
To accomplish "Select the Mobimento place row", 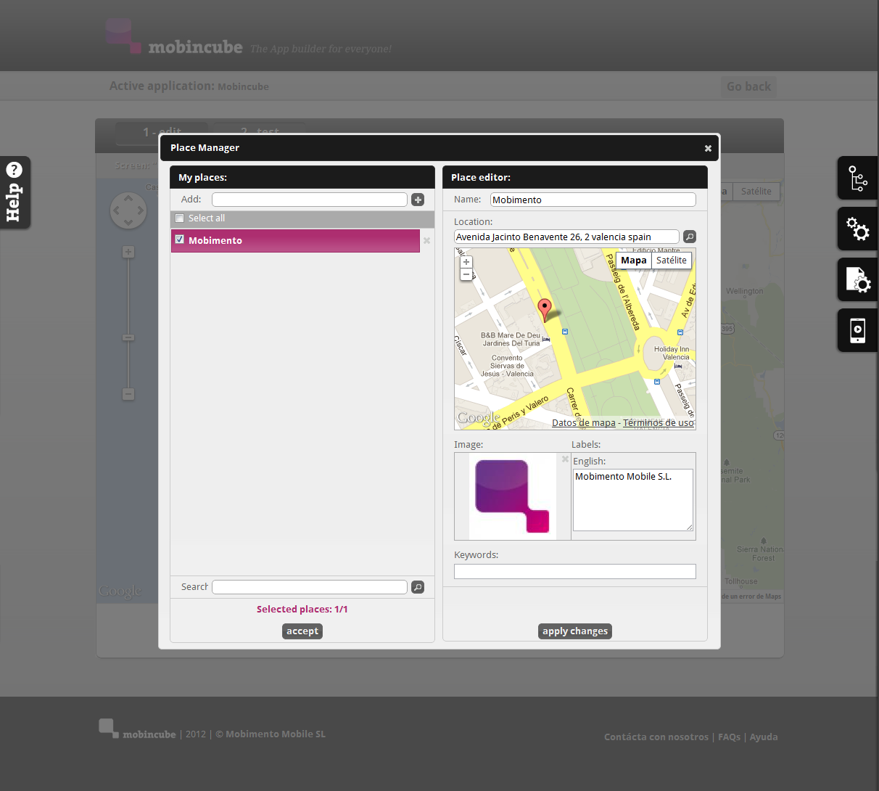I will point(296,240).
